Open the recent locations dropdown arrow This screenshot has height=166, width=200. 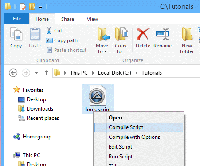point(36,73)
